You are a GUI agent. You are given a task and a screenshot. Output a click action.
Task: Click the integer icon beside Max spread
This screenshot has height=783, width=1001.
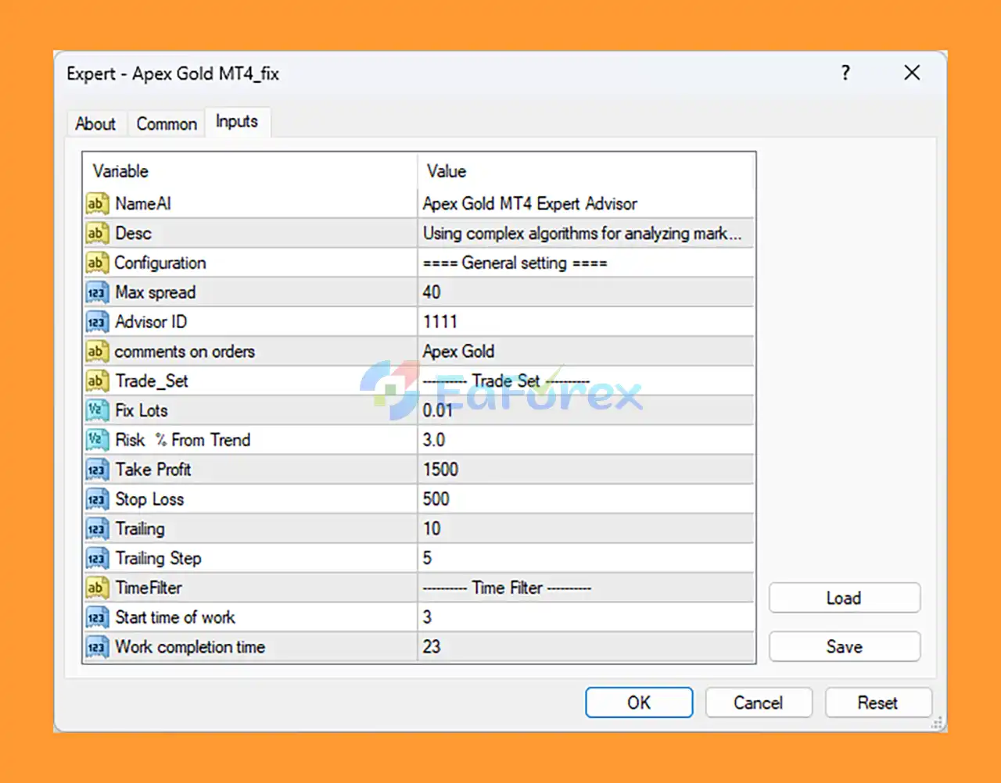[x=96, y=293]
